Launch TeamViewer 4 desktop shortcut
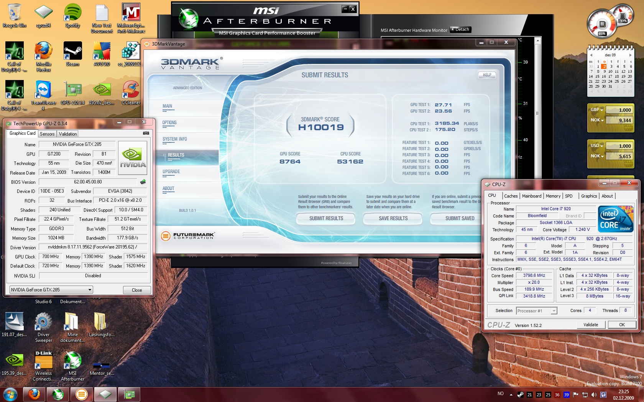644x402 pixels. point(43,95)
